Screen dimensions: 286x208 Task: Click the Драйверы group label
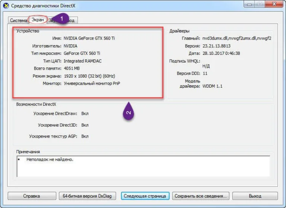click(x=179, y=31)
